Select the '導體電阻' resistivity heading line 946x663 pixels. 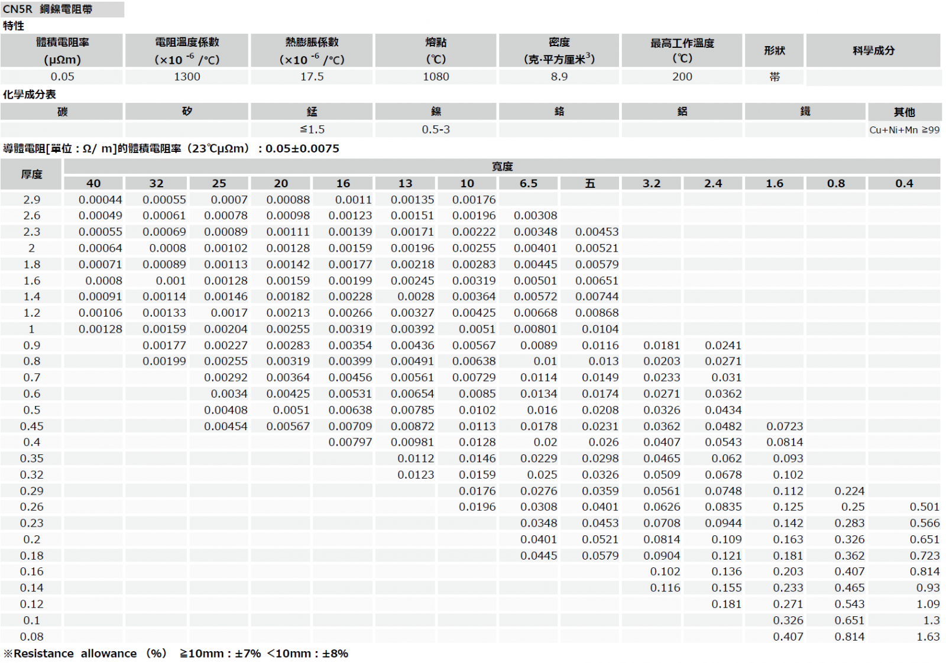pos(171,149)
